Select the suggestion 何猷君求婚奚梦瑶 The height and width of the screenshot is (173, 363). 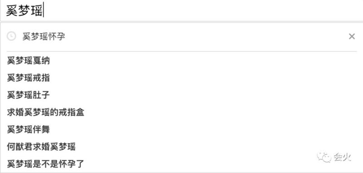pos(41,147)
